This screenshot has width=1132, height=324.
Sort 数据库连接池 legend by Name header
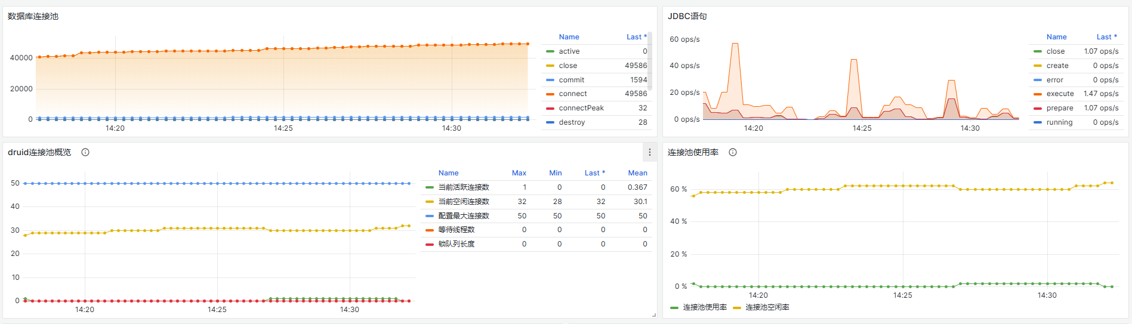(569, 37)
